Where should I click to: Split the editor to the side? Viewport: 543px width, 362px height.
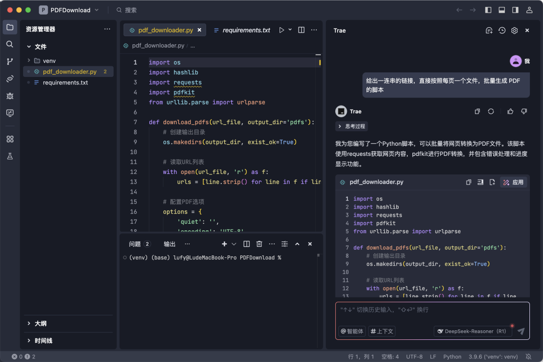click(x=301, y=30)
